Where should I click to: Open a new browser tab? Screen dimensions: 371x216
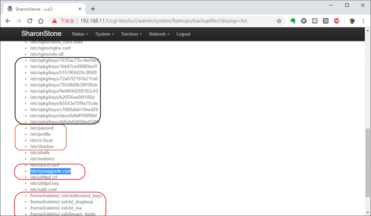coord(93,9)
